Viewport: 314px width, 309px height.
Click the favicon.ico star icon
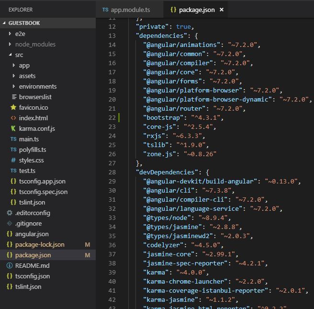[x=13, y=107]
